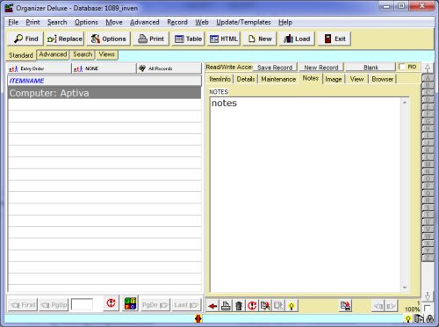Go to previous record with hand-left icon
This screenshot has height=327, width=439.
[x=378, y=306]
